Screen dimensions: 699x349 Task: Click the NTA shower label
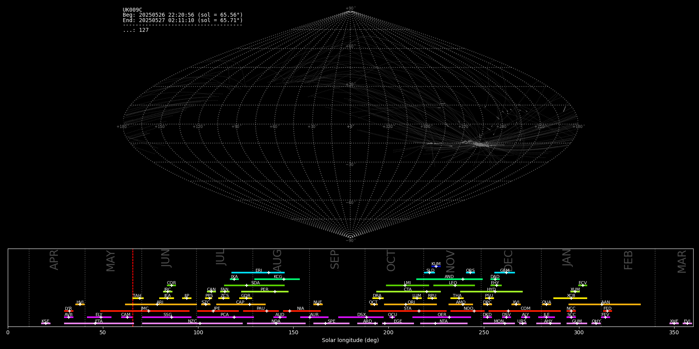click(443, 321)
